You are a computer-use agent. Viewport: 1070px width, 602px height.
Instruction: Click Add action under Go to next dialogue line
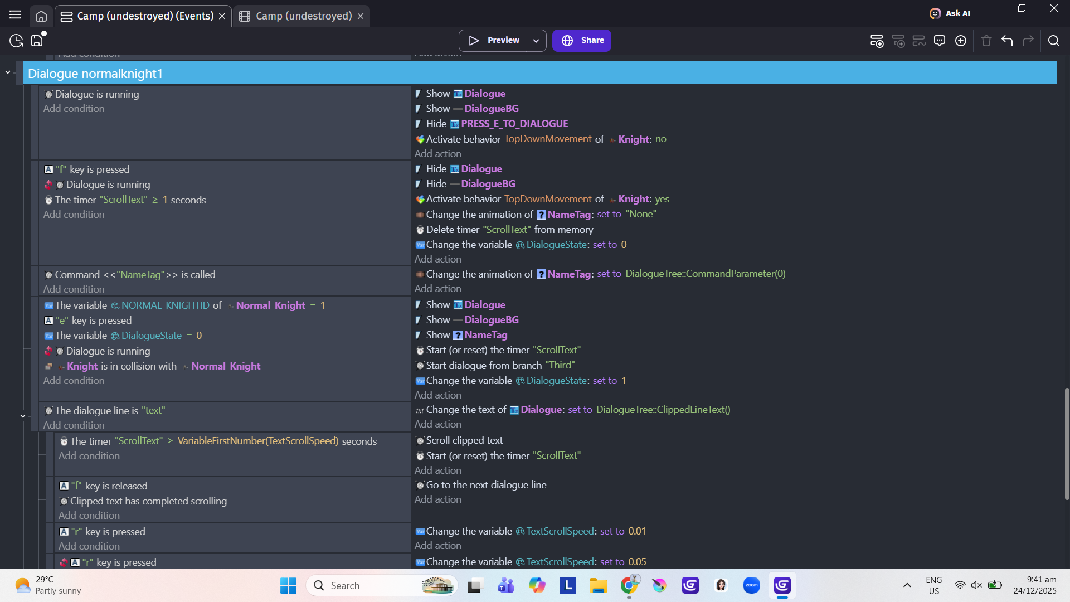coord(437,499)
